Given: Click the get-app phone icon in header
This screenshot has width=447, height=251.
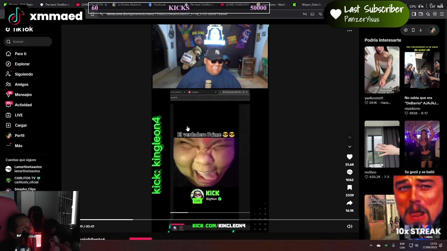Looking at the screenshot, I should 413,30.
